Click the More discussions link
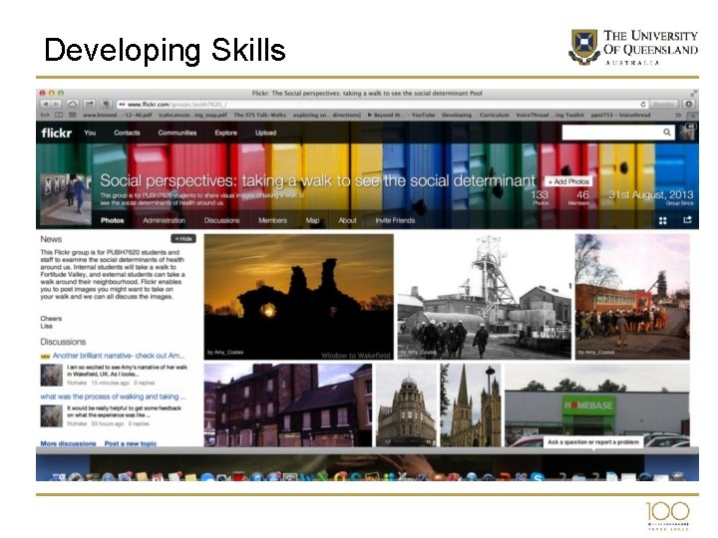Screen dimensions: 718x538 pyautogui.click(x=68, y=443)
